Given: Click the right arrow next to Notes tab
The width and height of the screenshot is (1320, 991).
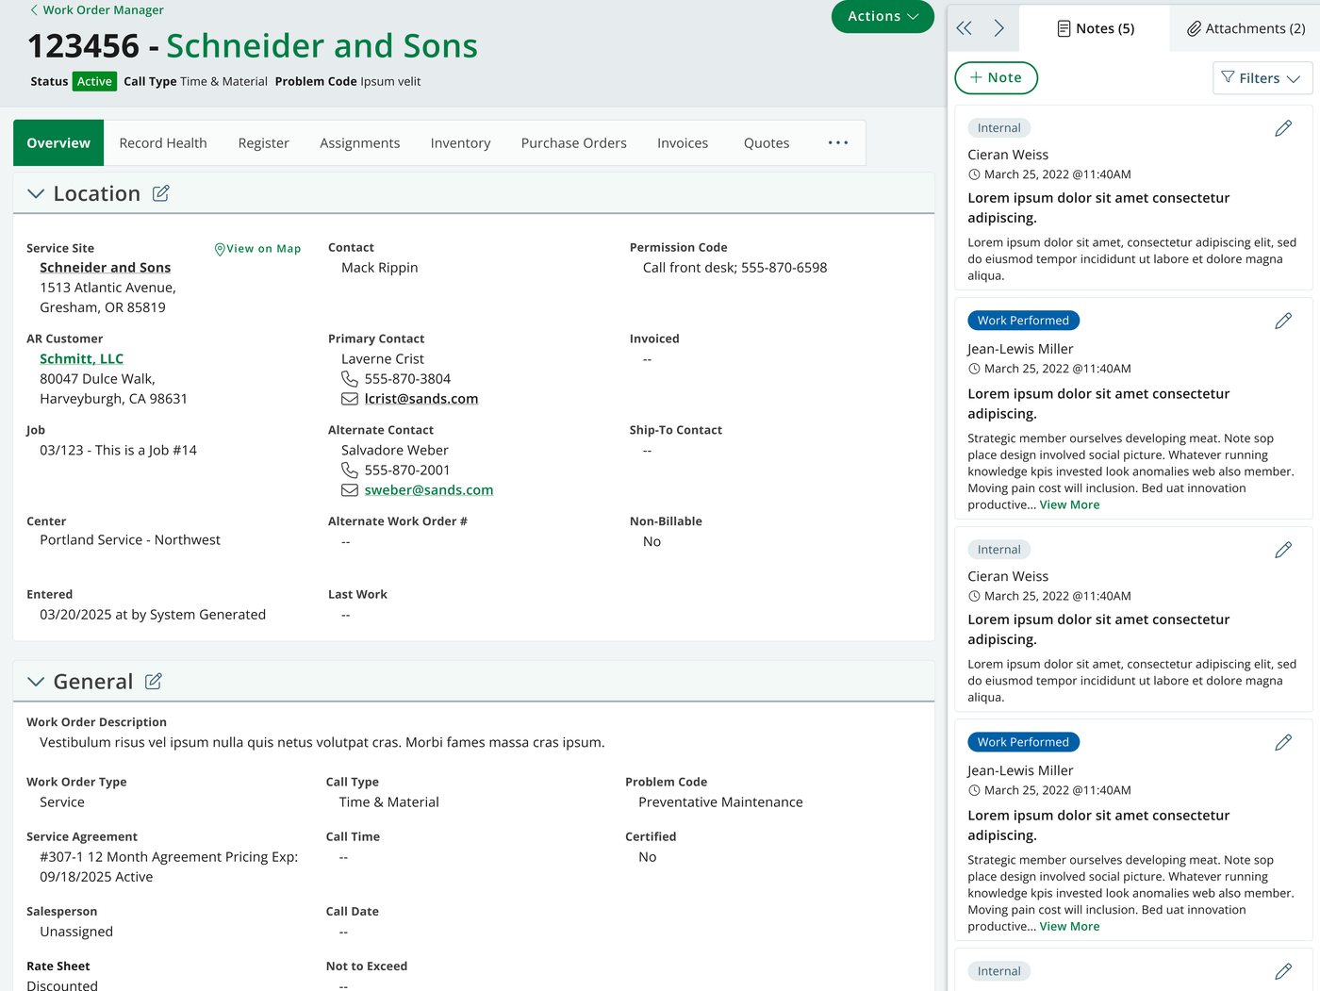Looking at the screenshot, I should point(999,28).
